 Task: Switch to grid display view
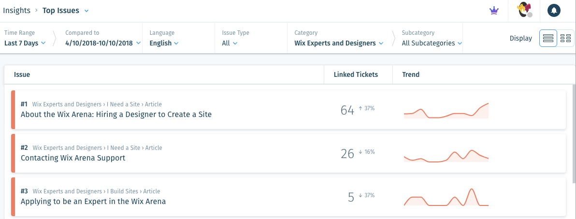pos(566,38)
